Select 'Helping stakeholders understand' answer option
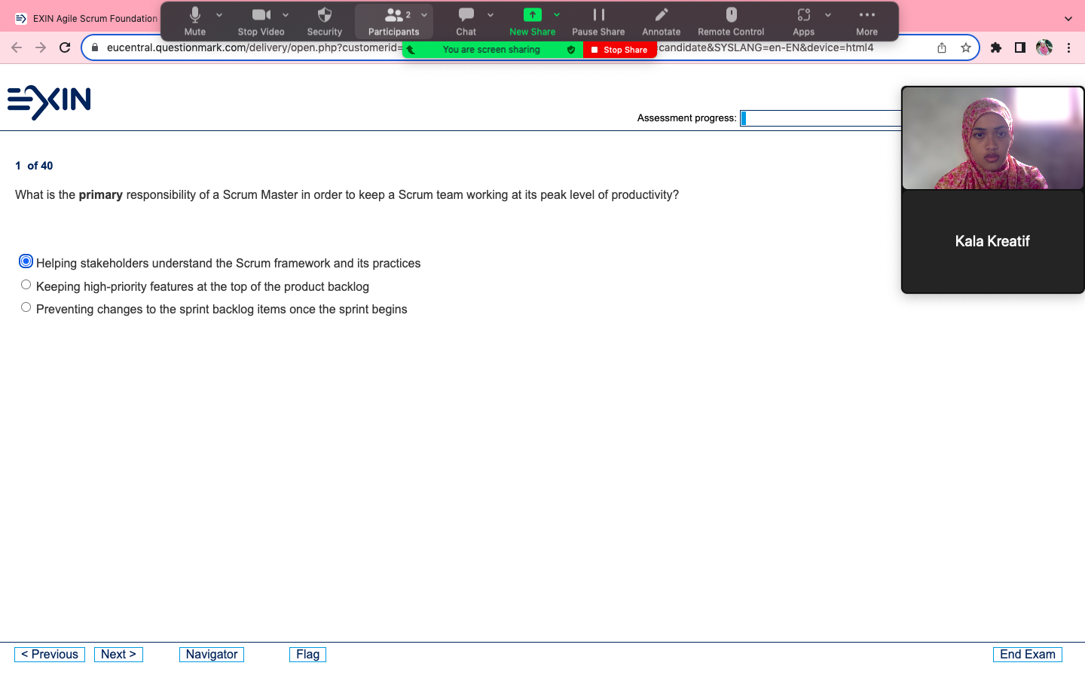This screenshot has height=678, width=1085. [26, 261]
